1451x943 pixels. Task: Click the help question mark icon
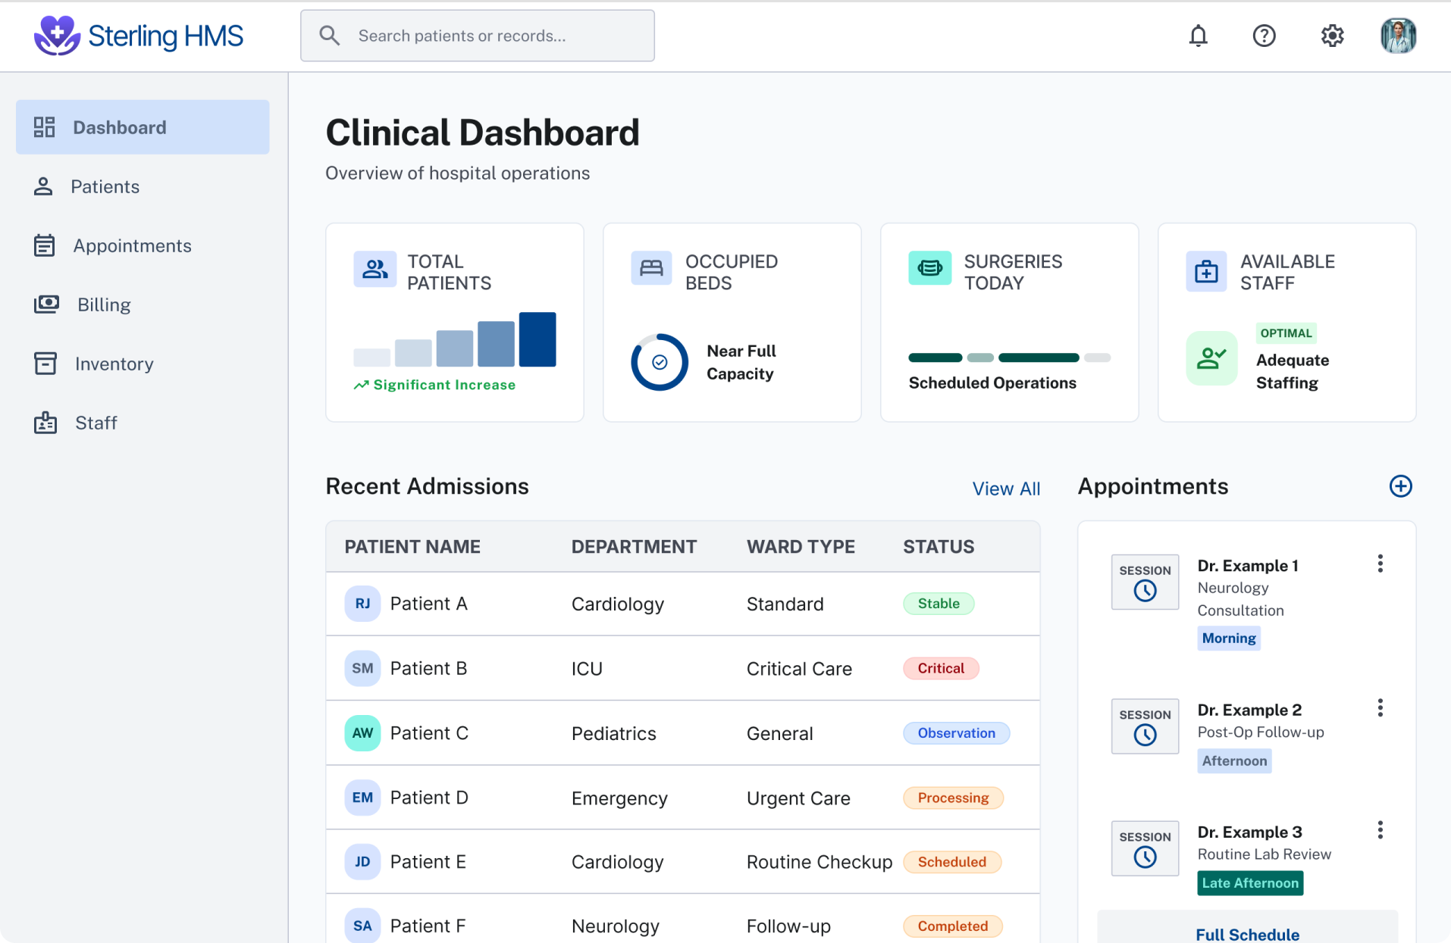point(1264,36)
